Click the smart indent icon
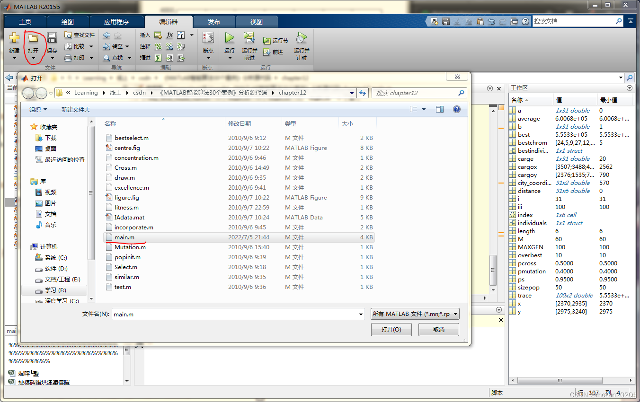This screenshot has width=640, height=402. (158, 58)
